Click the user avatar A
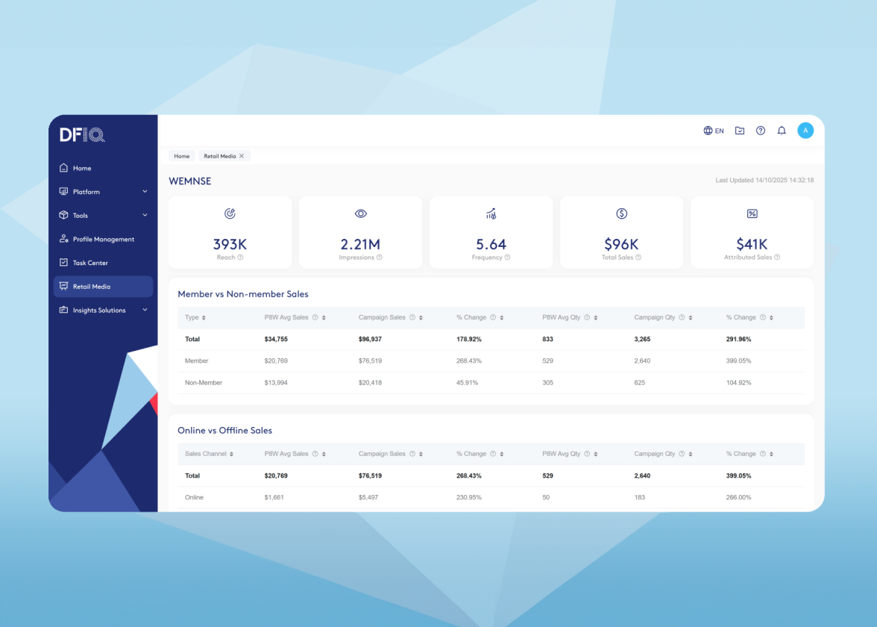Image resolution: width=877 pixels, height=627 pixels. (805, 131)
